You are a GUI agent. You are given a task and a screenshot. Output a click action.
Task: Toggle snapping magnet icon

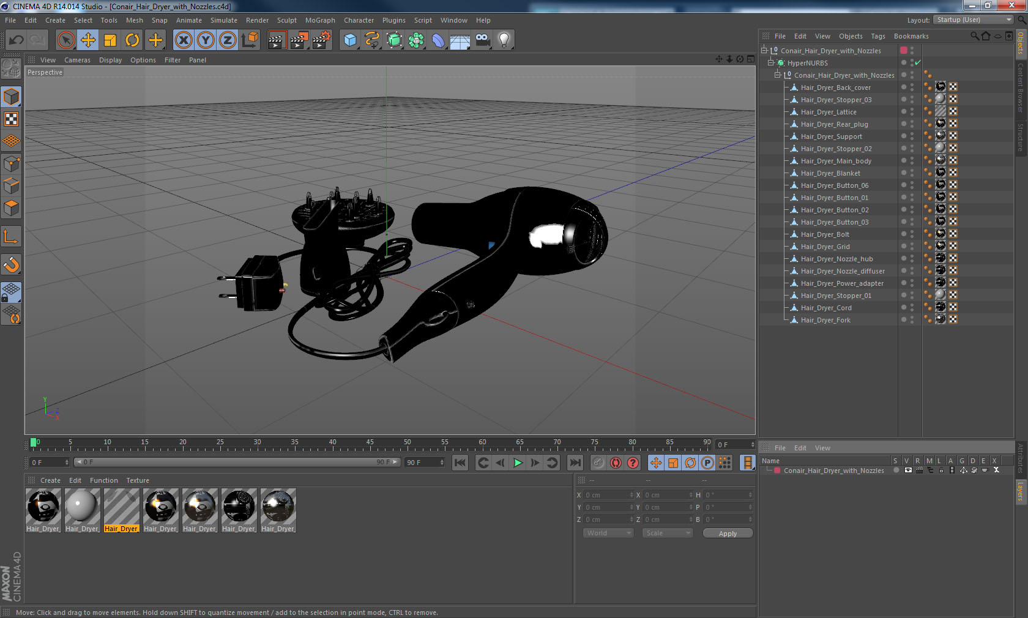coord(11,264)
